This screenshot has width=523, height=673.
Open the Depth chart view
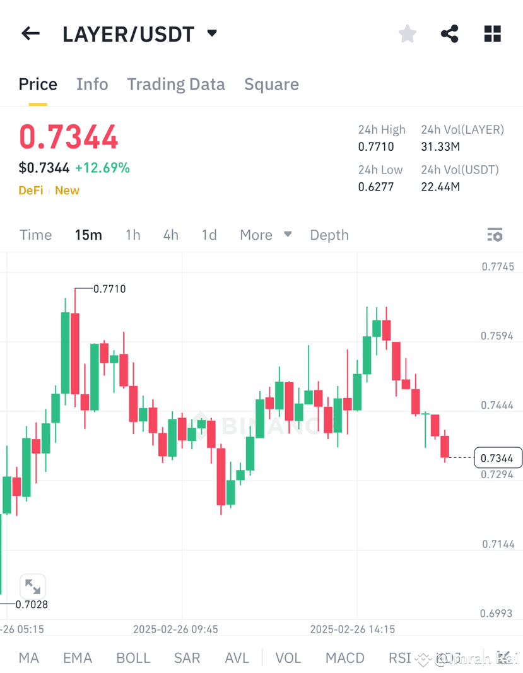point(329,235)
